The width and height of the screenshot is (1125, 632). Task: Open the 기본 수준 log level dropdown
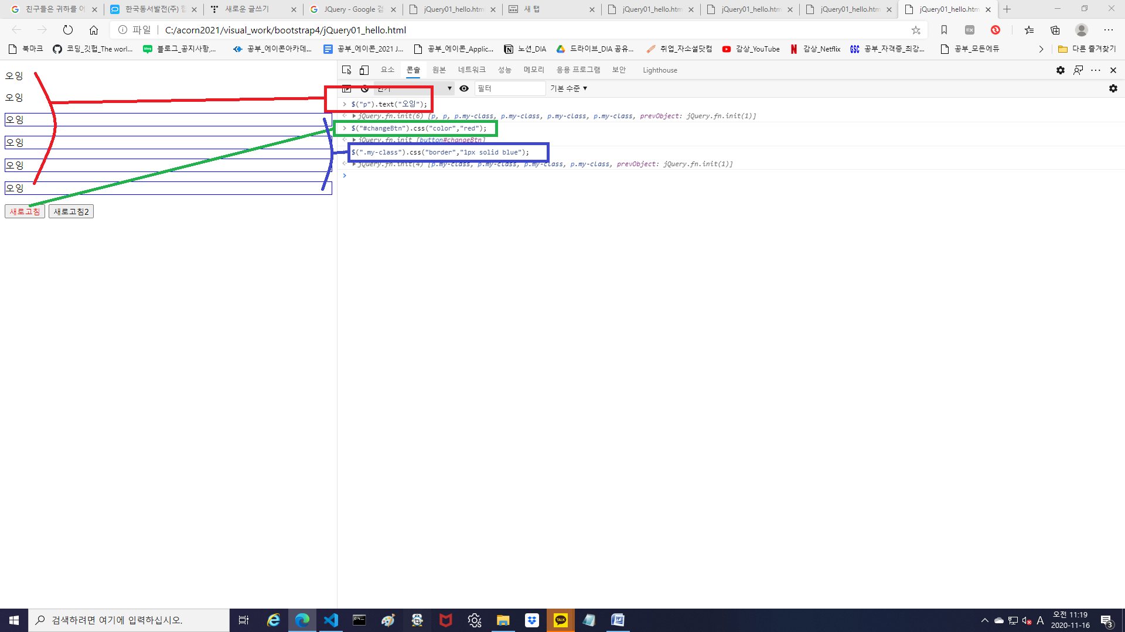click(x=568, y=88)
